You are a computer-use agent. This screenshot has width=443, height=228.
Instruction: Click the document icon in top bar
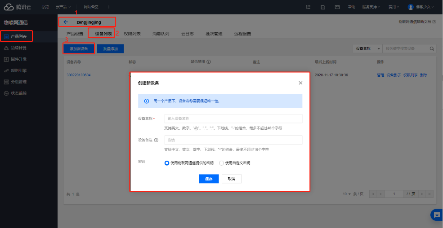[x=322, y=7]
